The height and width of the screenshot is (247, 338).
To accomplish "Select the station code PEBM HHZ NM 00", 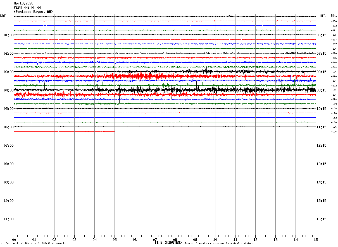I will (27, 8).
